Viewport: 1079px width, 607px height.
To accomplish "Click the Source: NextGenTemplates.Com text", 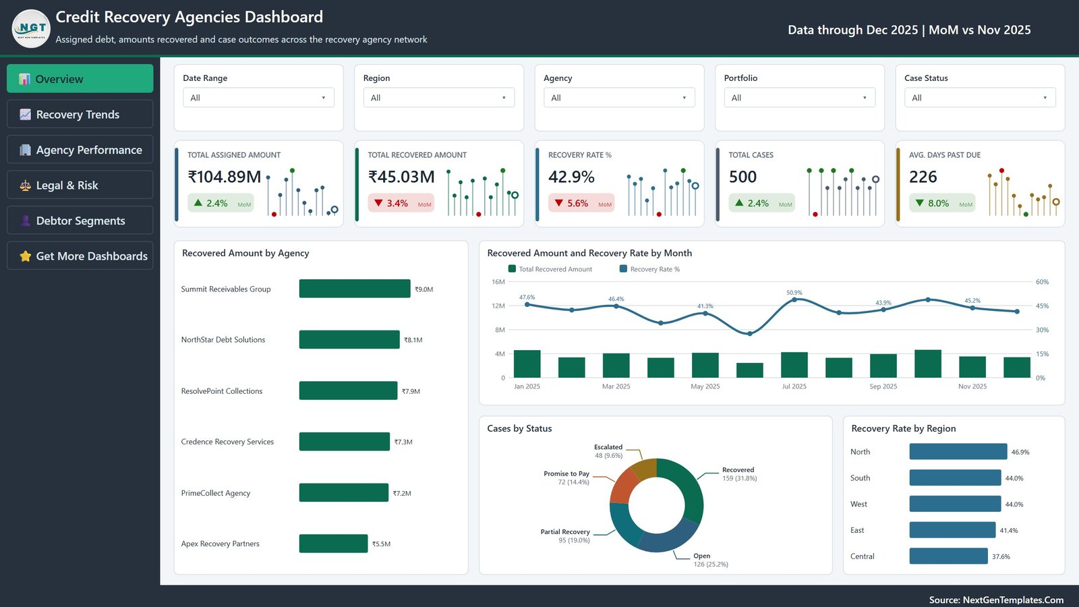I will [997, 600].
